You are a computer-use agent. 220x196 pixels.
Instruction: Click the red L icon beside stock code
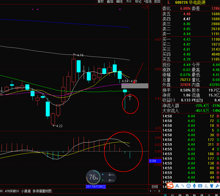168,2
